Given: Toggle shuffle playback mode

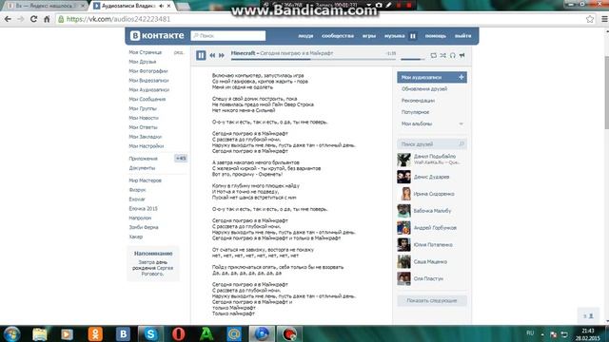Looking at the screenshot, I should (x=443, y=55).
